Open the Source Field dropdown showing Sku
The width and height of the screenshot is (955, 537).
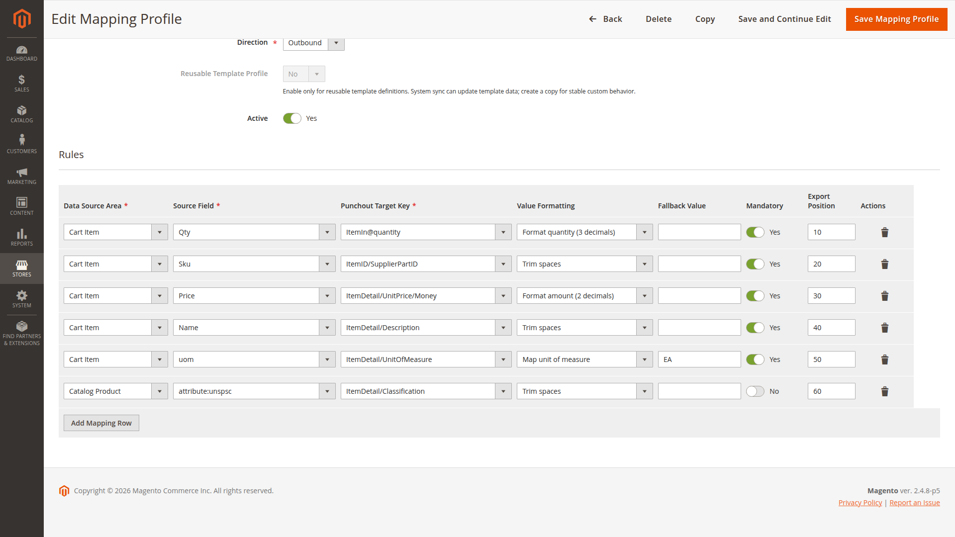[254, 264]
